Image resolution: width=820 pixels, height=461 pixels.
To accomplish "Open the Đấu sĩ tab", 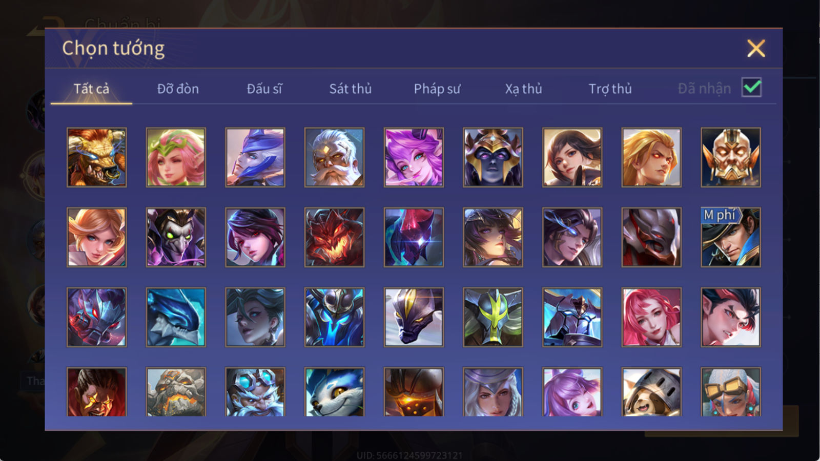I will (264, 89).
